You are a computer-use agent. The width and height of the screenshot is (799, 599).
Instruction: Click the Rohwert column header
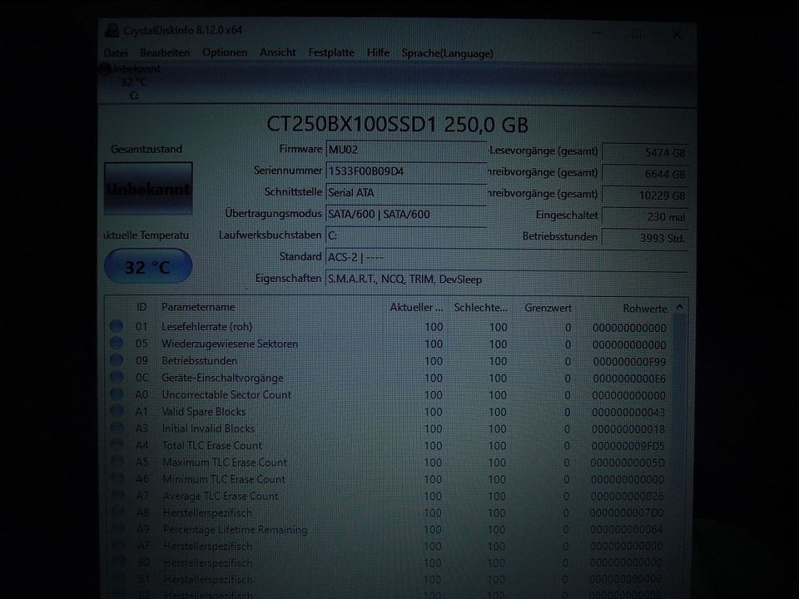644,308
